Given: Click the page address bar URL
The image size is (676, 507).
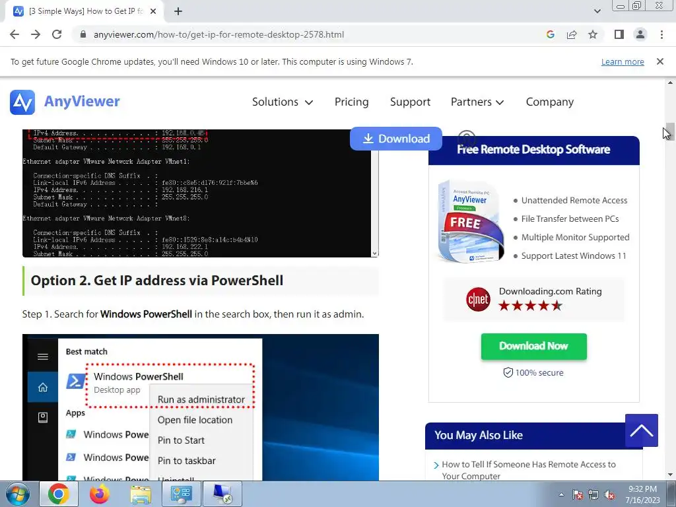Looking at the screenshot, I should coord(219,34).
